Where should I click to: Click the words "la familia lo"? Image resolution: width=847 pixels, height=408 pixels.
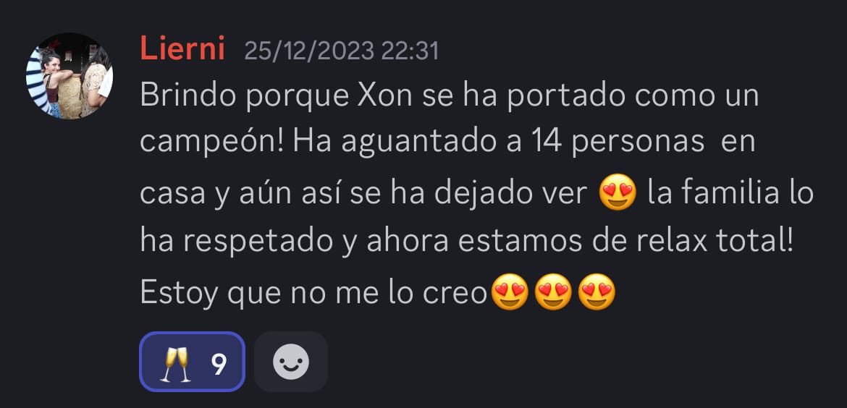730,193
